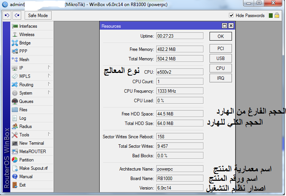Toggle the Hide Passwords checkbox
The width and height of the screenshot is (286, 196).
(231, 16)
